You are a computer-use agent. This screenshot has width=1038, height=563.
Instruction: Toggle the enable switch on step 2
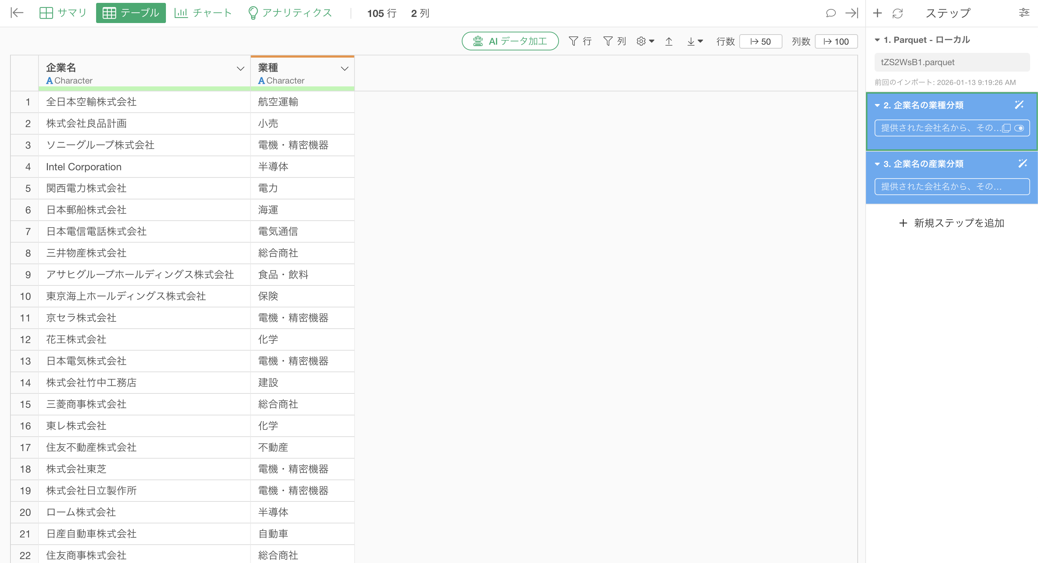(1019, 128)
